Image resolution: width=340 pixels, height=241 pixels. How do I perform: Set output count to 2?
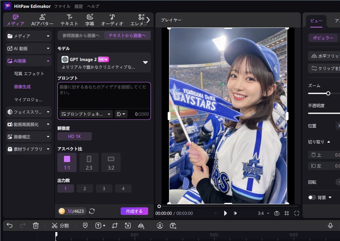point(85,188)
